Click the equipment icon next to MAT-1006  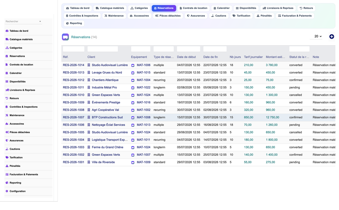pyautogui.click(x=133, y=65)
